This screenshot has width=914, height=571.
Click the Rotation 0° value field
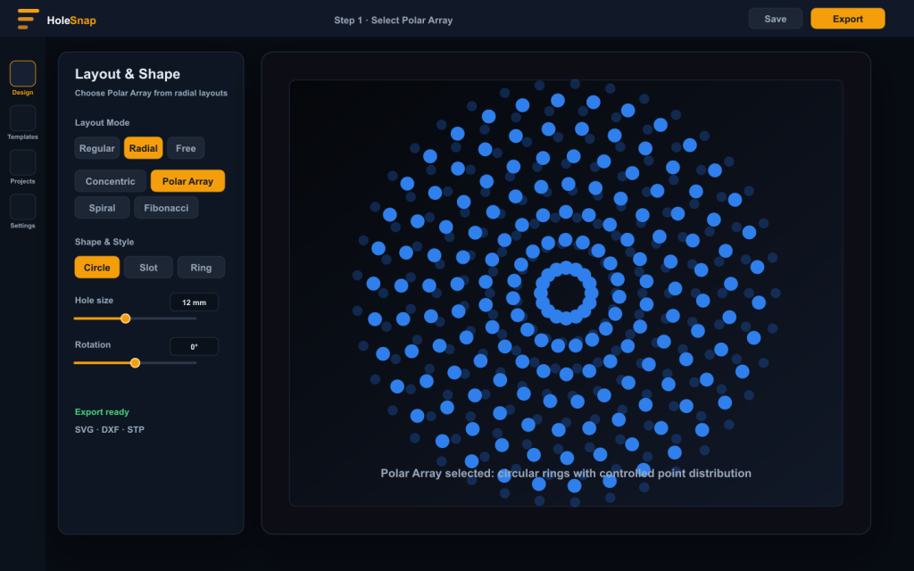(x=194, y=347)
